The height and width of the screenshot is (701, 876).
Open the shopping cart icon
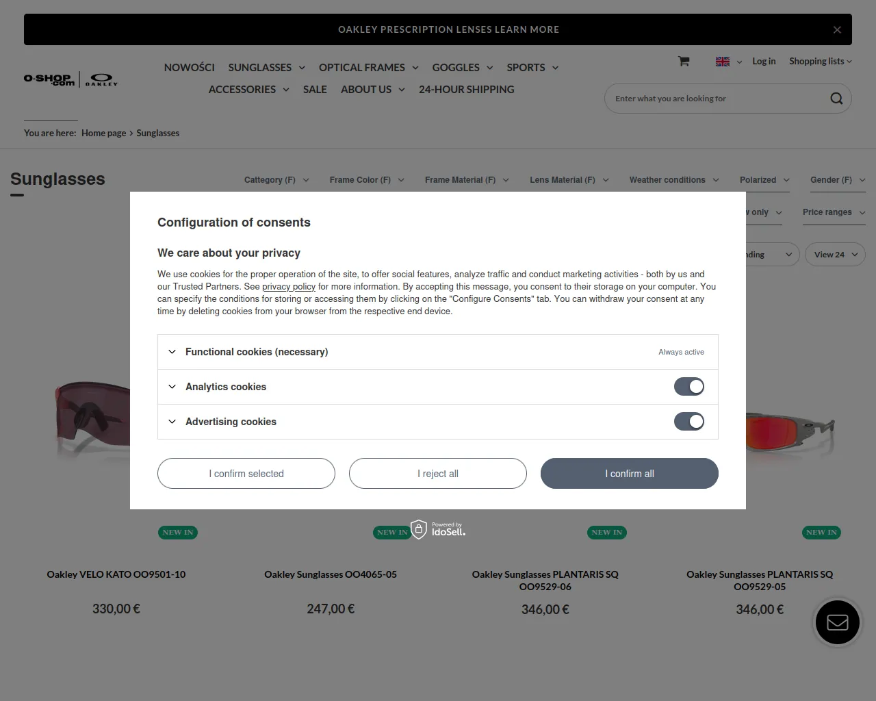[683, 61]
